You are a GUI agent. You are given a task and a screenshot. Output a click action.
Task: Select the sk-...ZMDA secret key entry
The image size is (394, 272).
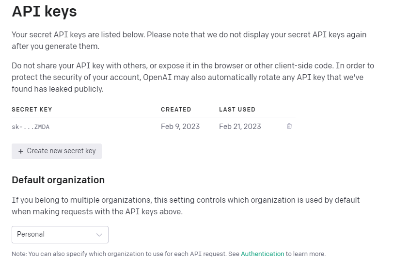point(31,127)
